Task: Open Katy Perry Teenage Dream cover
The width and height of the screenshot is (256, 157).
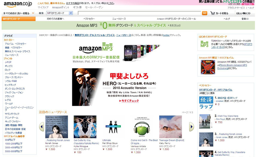Action: pos(170,127)
